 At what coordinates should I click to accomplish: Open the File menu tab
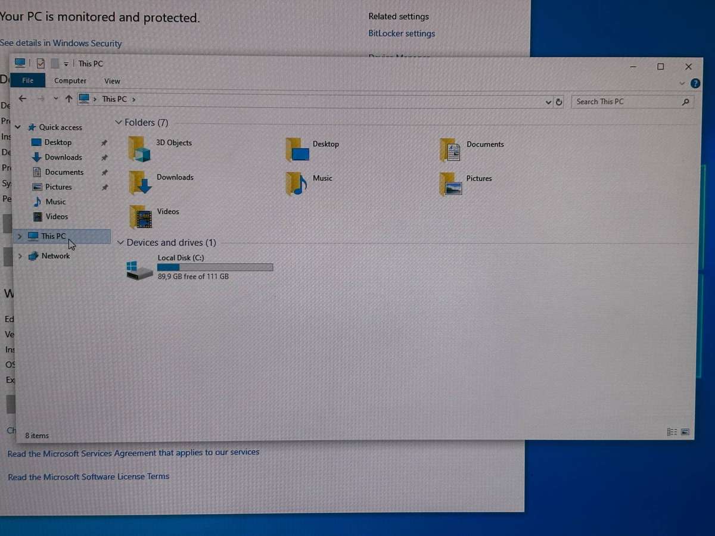pos(28,80)
